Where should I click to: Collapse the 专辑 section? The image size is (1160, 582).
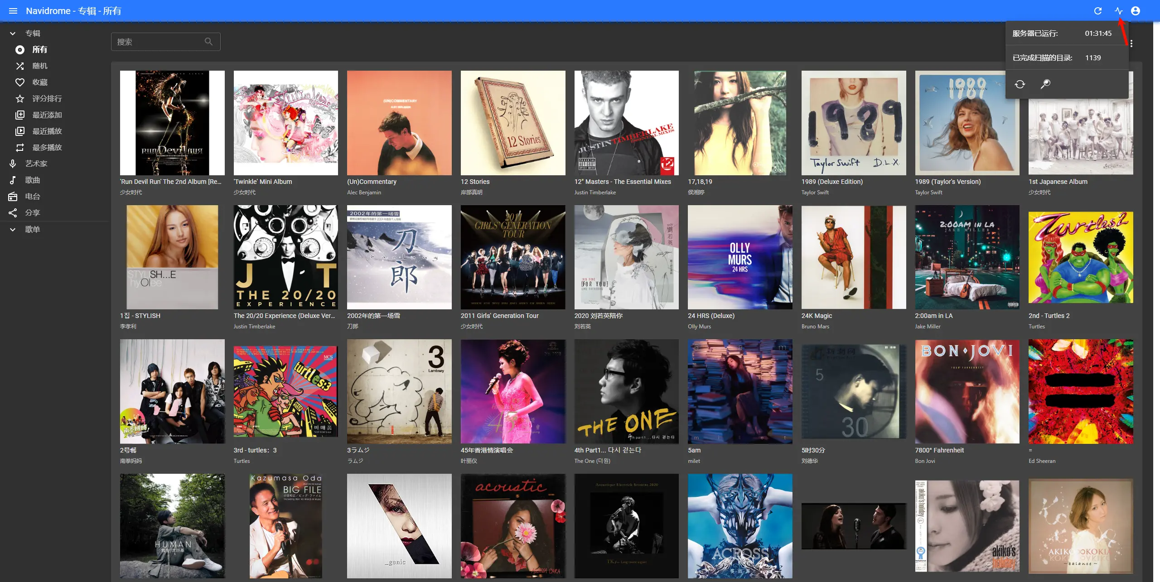[x=13, y=34]
